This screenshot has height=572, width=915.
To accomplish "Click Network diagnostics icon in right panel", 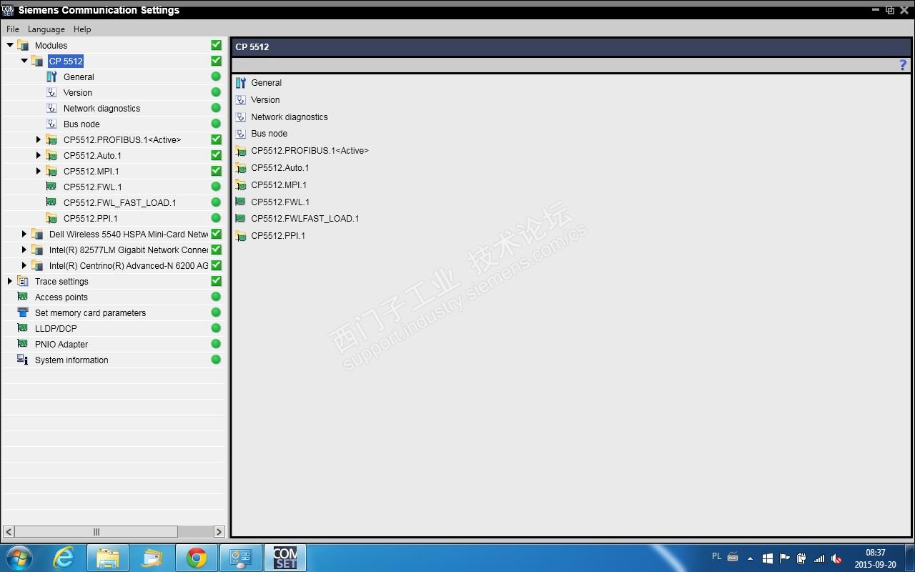I will point(241,117).
